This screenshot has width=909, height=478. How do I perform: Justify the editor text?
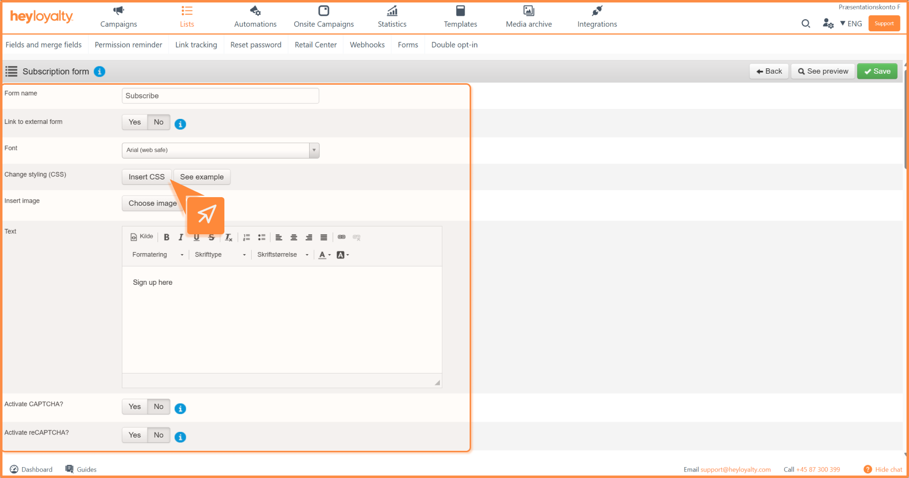coord(323,237)
